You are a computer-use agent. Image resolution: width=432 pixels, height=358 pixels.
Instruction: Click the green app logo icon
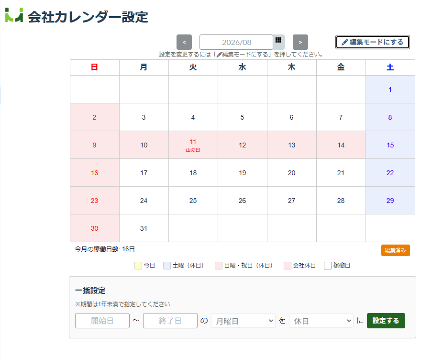coord(14,15)
